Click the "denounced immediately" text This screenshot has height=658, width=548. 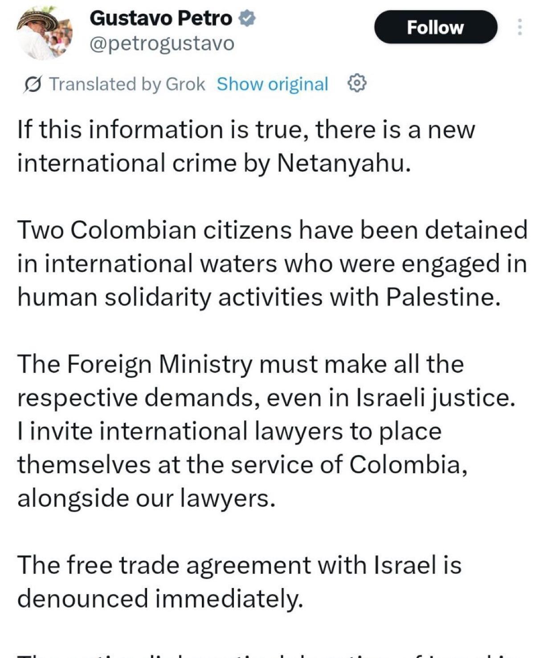click(x=160, y=598)
